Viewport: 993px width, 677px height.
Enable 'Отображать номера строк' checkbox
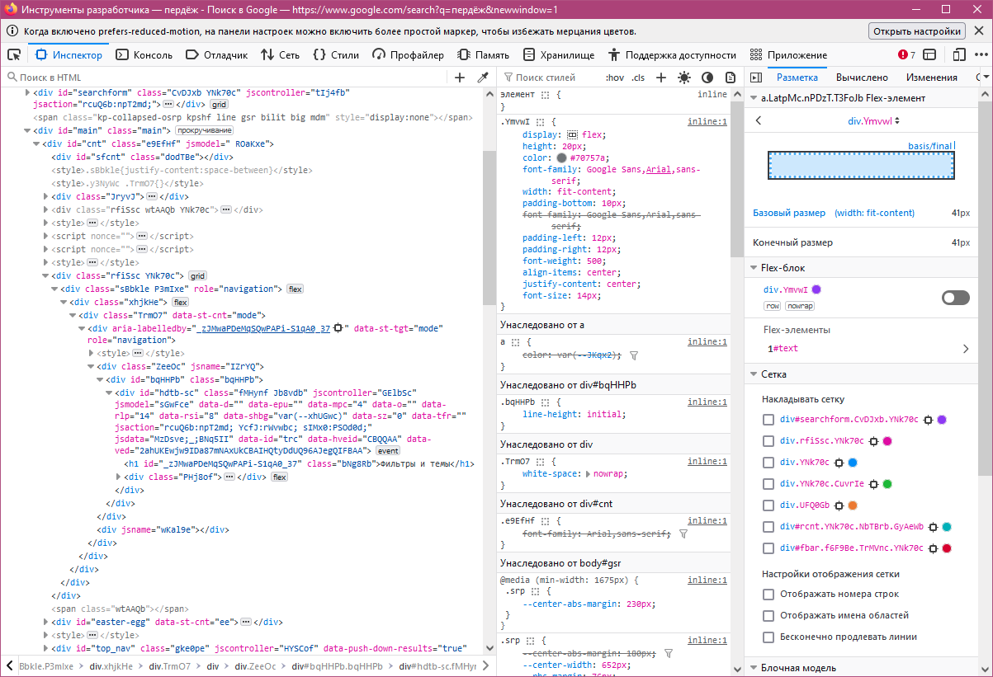[768, 595]
